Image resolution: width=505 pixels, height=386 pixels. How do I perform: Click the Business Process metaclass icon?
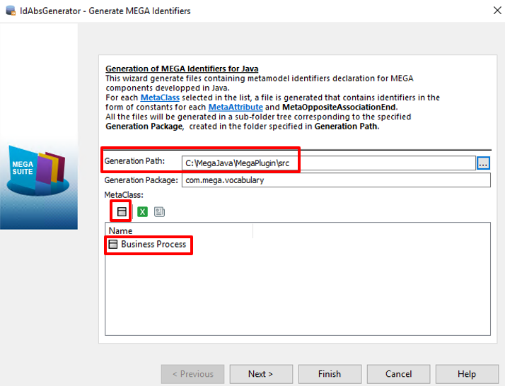(112, 245)
